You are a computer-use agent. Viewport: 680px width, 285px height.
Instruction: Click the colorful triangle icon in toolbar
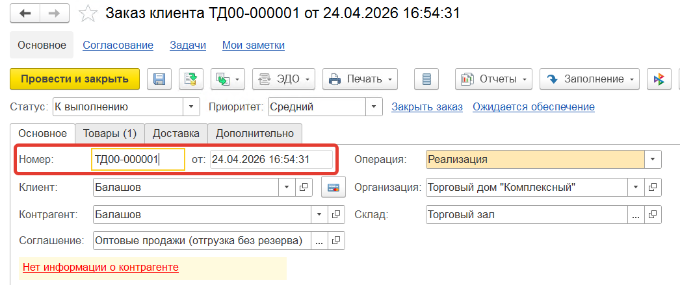[659, 79]
